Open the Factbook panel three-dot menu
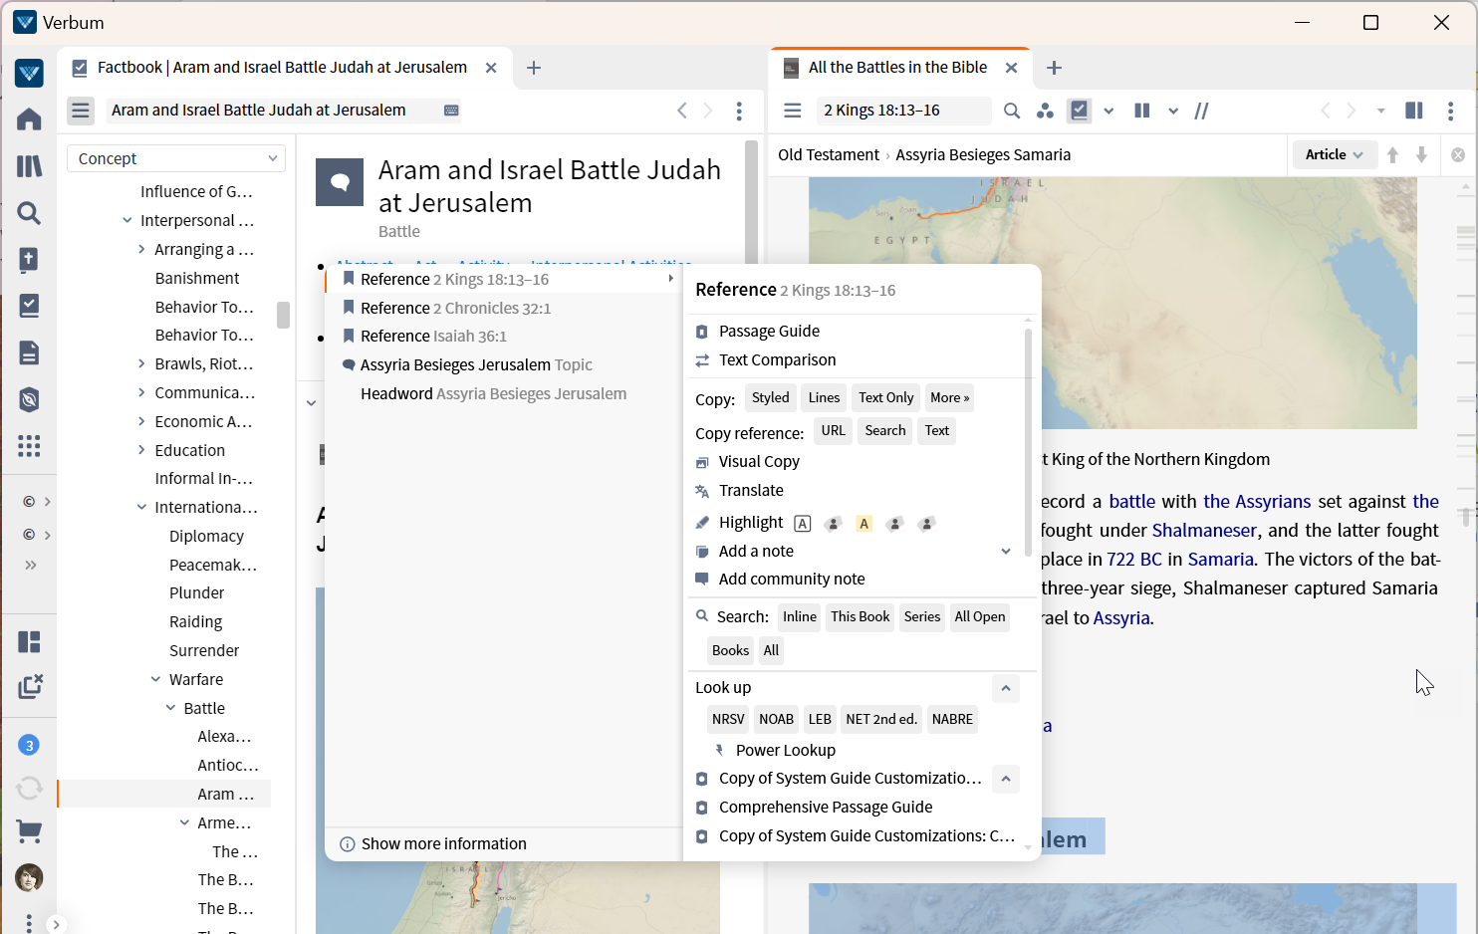 click(739, 111)
